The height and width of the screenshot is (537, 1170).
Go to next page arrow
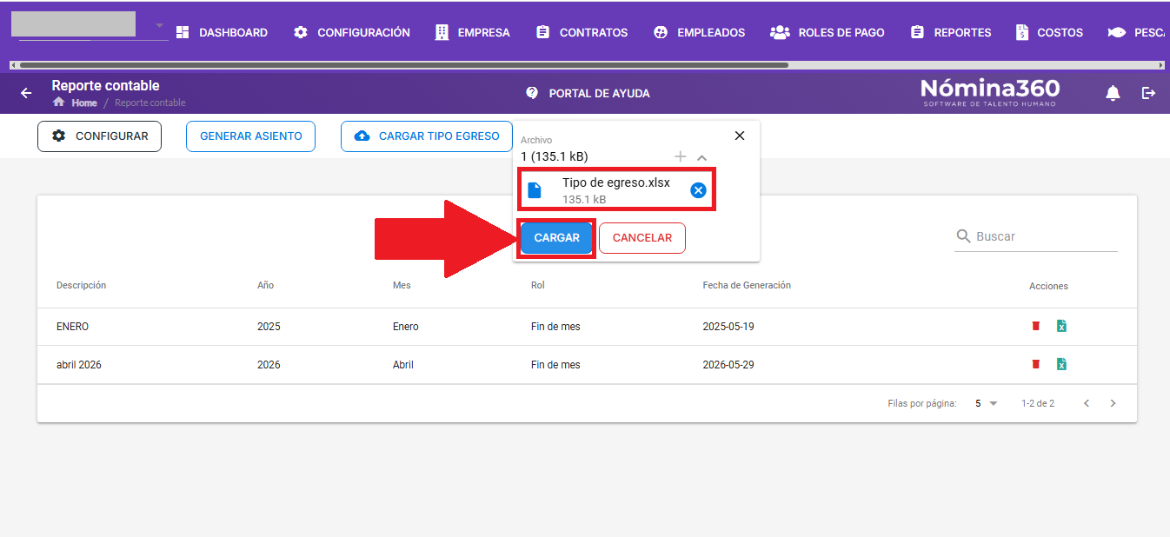1113,403
